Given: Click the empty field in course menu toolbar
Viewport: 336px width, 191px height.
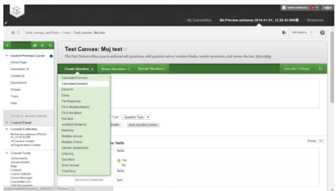Looking at the screenshot, I should [x=21, y=45].
